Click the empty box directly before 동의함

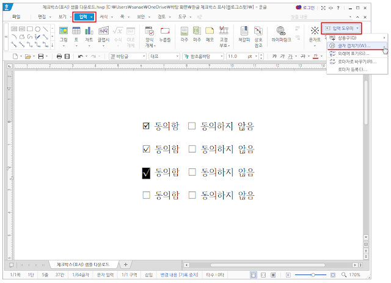(147, 195)
